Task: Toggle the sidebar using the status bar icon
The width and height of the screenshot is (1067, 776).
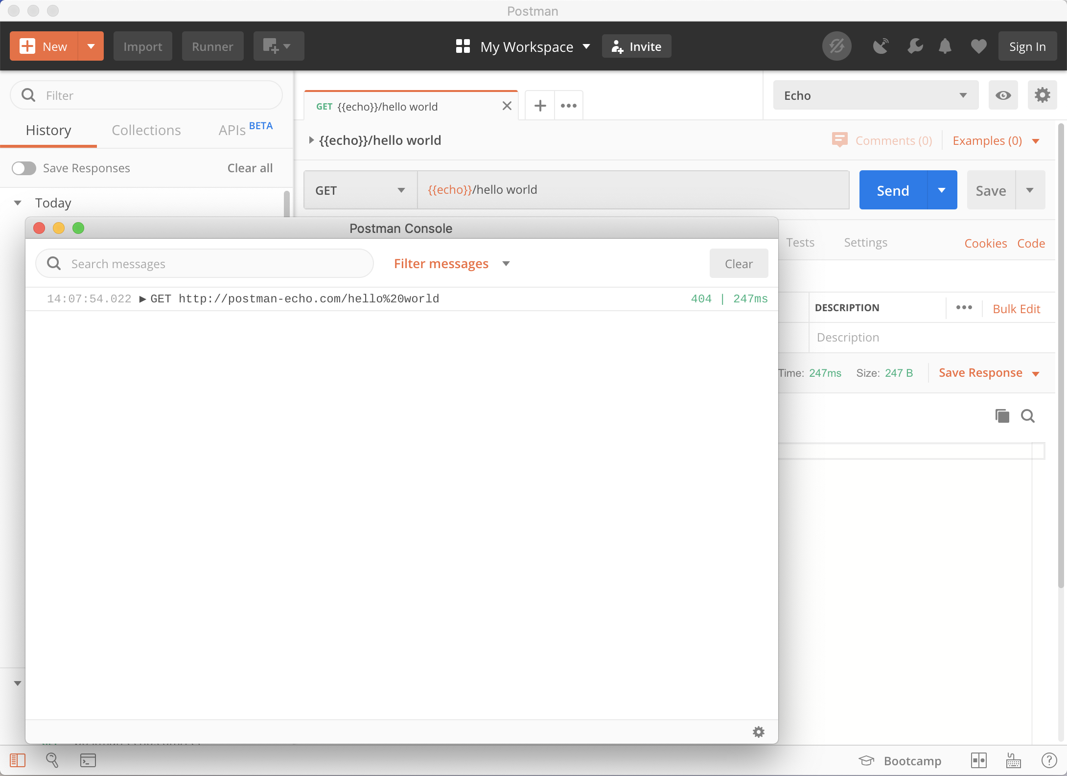Action: pyautogui.click(x=18, y=760)
